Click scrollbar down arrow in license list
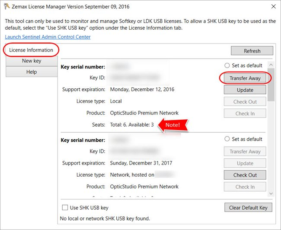 [x=271, y=193]
